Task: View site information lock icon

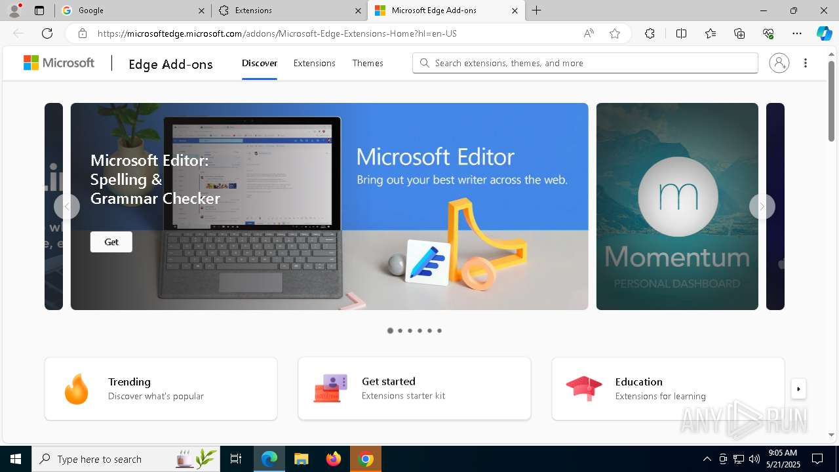Action: 83,33
